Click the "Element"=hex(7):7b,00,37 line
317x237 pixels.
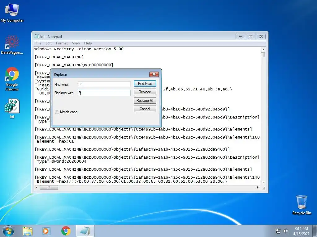[x=131, y=181]
